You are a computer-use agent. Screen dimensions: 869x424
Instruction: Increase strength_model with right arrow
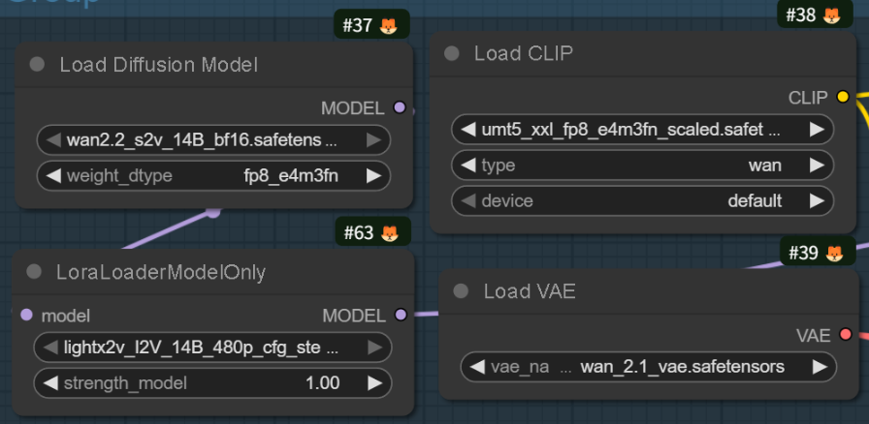[375, 383]
